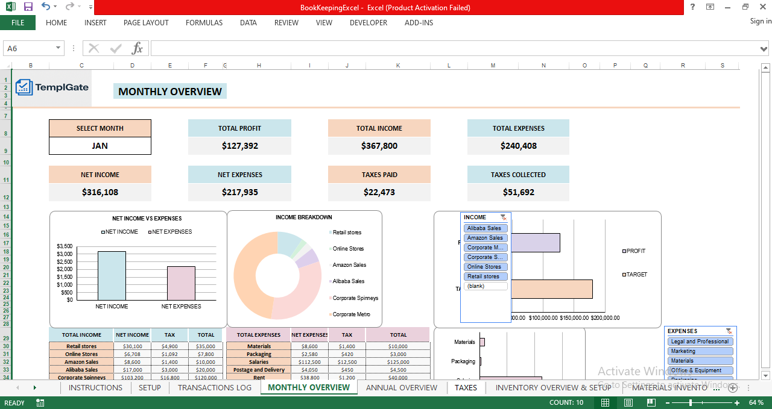Image resolution: width=772 pixels, height=409 pixels.
Task: Open the DEVELOPER ribbon tab
Action: coord(369,23)
